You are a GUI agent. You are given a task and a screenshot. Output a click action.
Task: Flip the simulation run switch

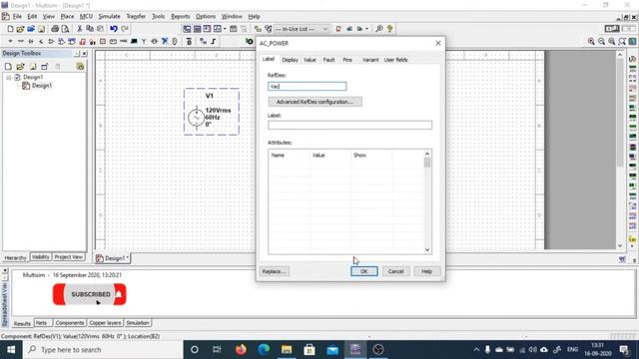click(612, 29)
